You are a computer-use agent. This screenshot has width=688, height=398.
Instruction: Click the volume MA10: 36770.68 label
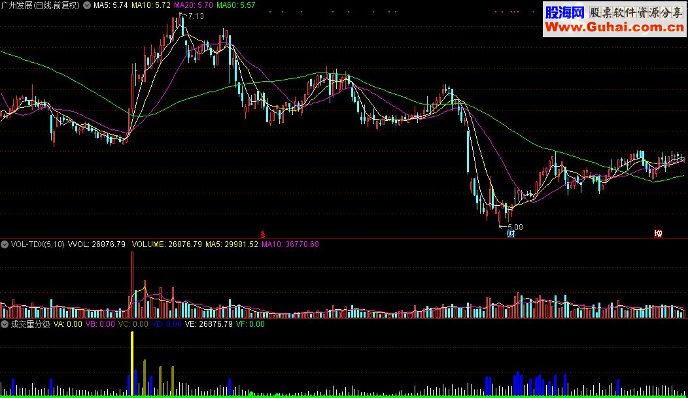(x=290, y=244)
